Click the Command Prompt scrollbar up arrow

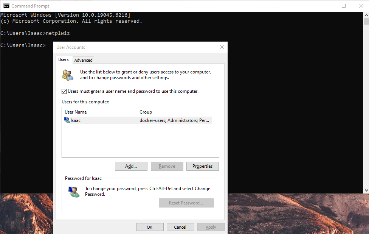tap(366, 15)
